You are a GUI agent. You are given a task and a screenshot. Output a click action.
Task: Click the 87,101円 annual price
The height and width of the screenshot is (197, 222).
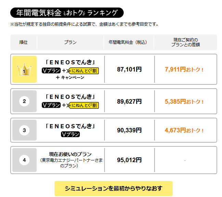pyautogui.click(x=129, y=69)
